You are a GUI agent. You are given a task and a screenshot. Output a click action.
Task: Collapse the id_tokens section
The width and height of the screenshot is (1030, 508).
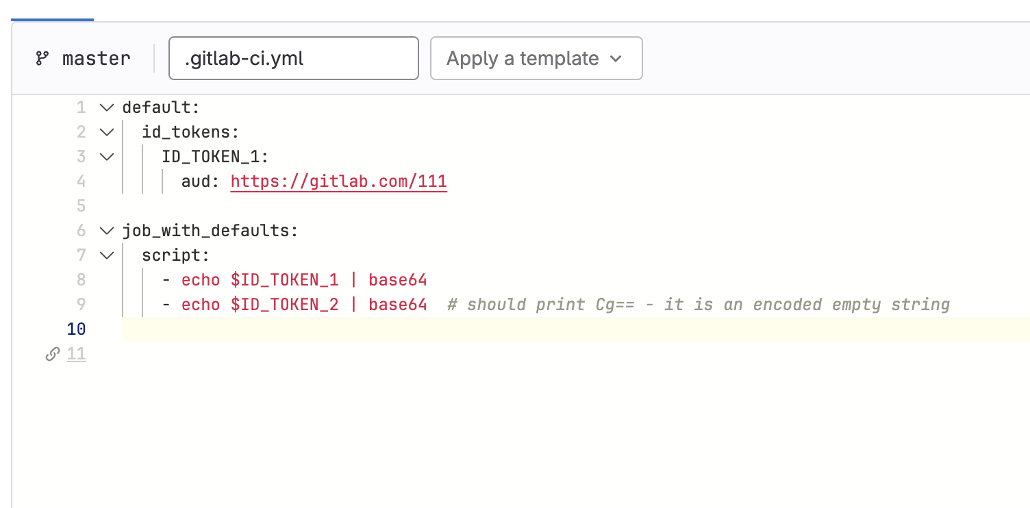point(106,132)
